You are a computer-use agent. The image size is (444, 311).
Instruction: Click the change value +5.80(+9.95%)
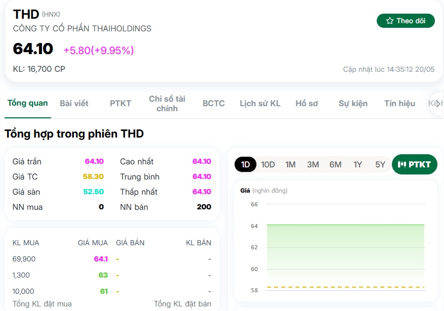pyautogui.click(x=99, y=51)
